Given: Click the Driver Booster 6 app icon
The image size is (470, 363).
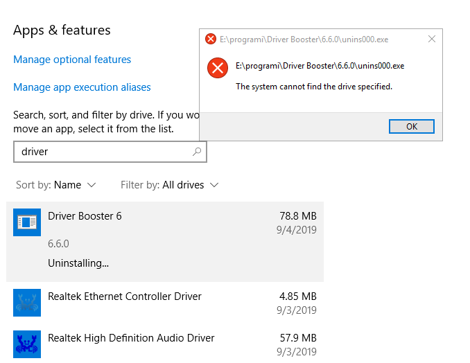Looking at the screenshot, I should tap(27, 222).
